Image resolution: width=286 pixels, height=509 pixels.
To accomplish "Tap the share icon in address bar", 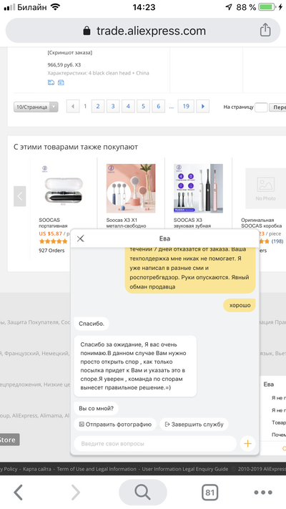I will [265, 30].
